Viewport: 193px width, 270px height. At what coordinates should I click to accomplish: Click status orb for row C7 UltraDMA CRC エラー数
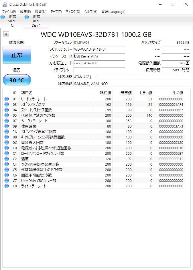coord(7,180)
